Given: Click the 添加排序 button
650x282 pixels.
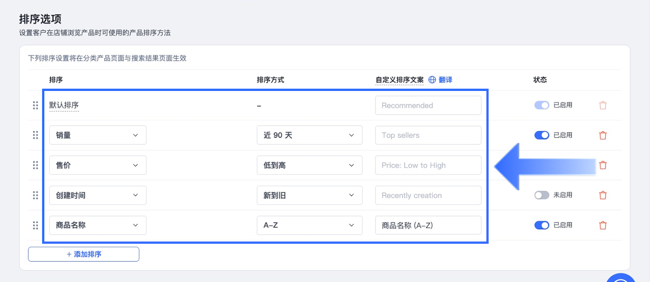Looking at the screenshot, I should (x=84, y=254).
